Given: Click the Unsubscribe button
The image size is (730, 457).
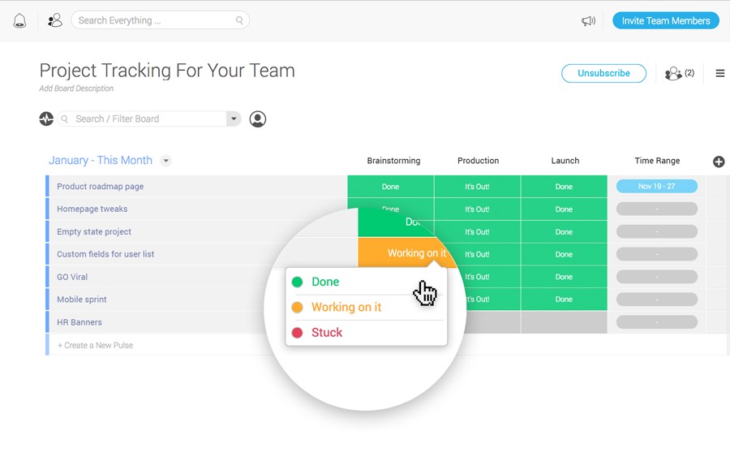Looking at the screenshot, I should (603, 73).
